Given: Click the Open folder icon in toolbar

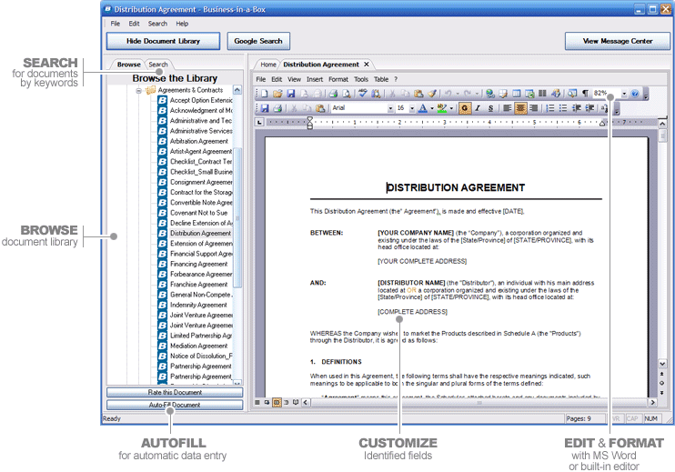Looking at the screenshot, I should pyautogui.click(x=277, y=94).
